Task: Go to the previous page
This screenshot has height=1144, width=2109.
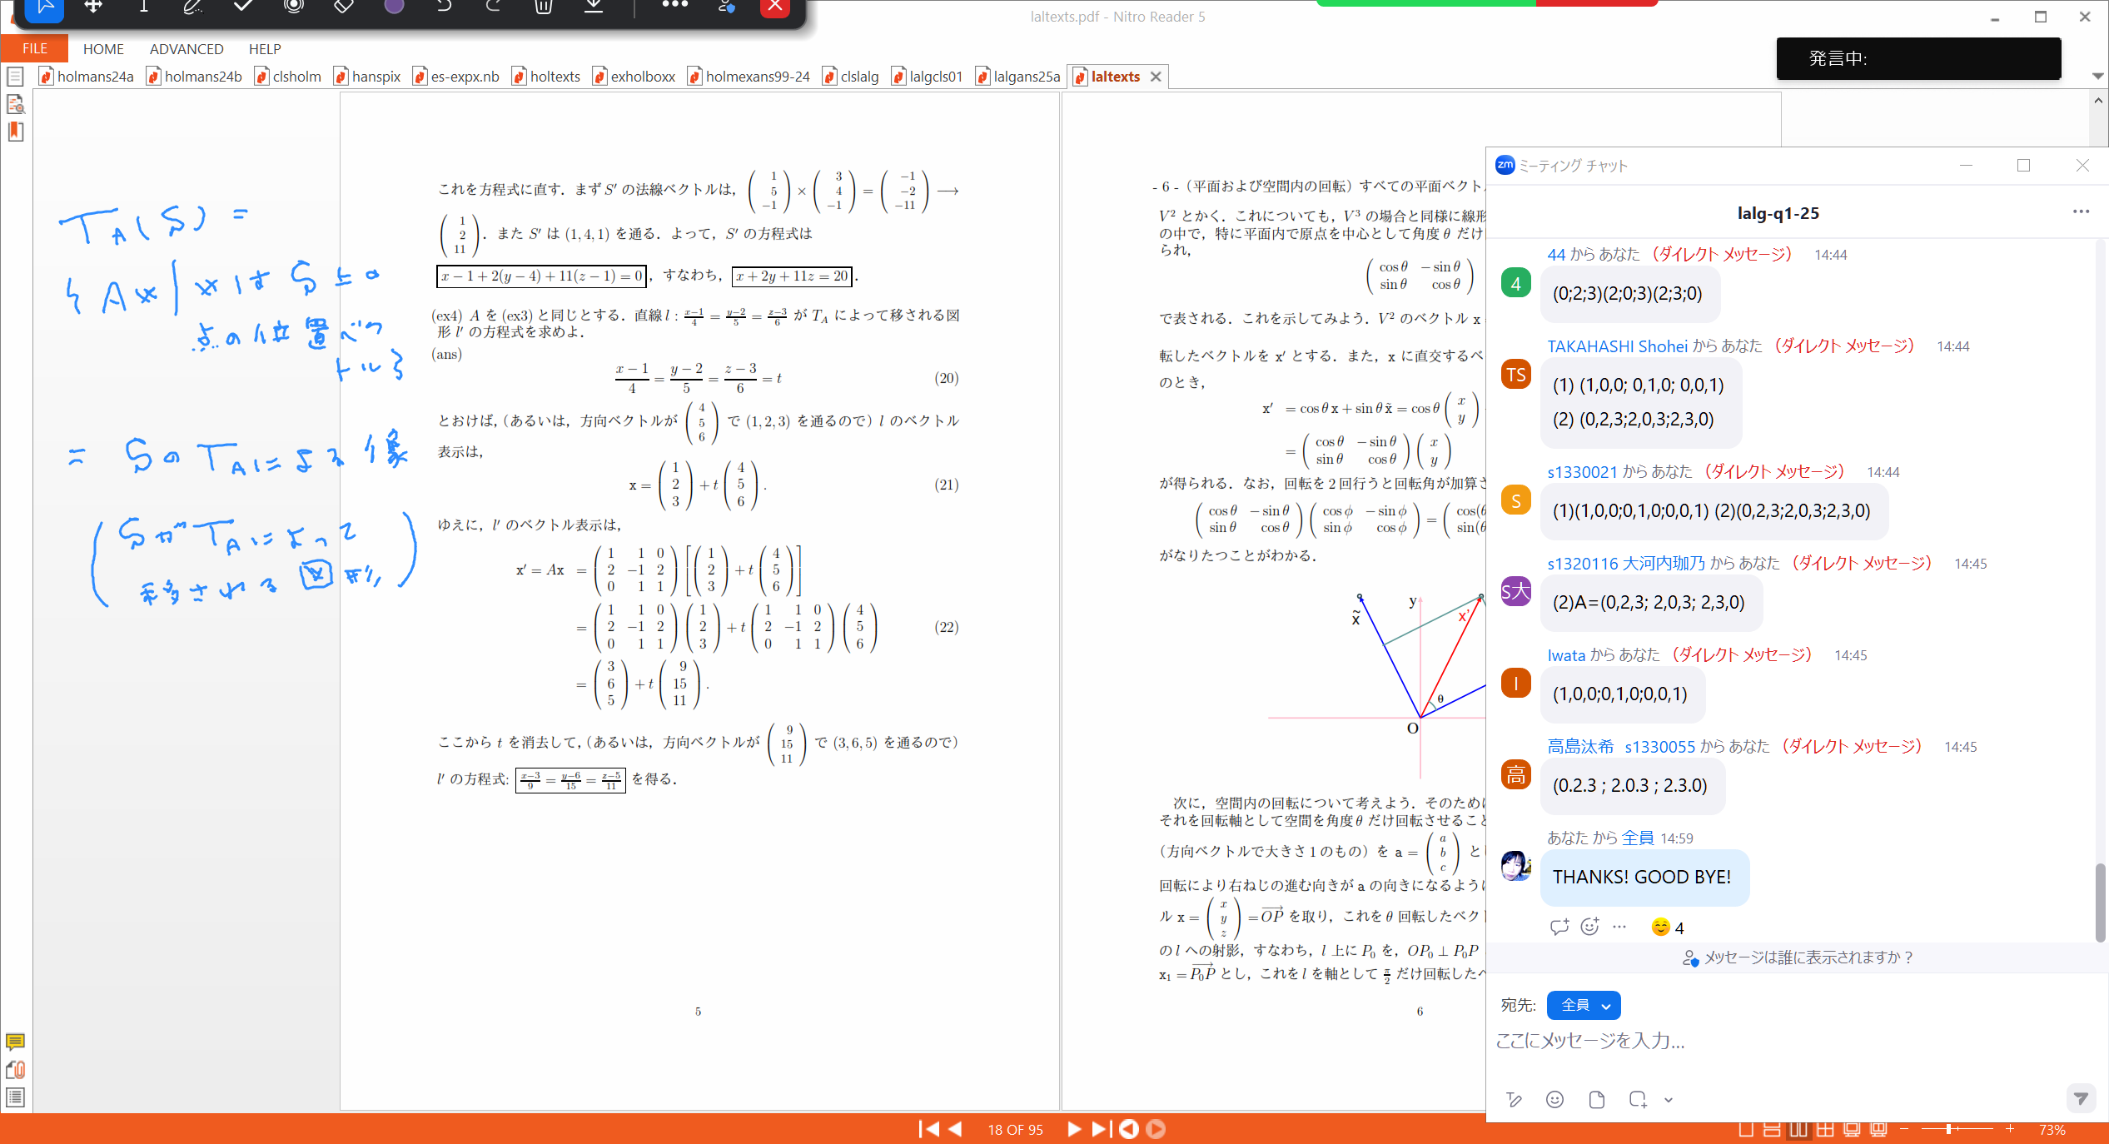Action: click(956, 1129)
